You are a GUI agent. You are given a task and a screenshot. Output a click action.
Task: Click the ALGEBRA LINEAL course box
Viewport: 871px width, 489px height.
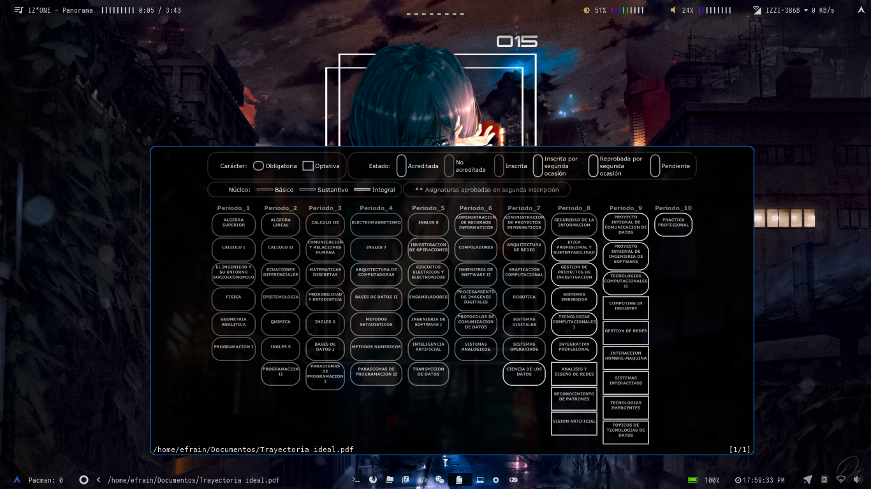281,224
